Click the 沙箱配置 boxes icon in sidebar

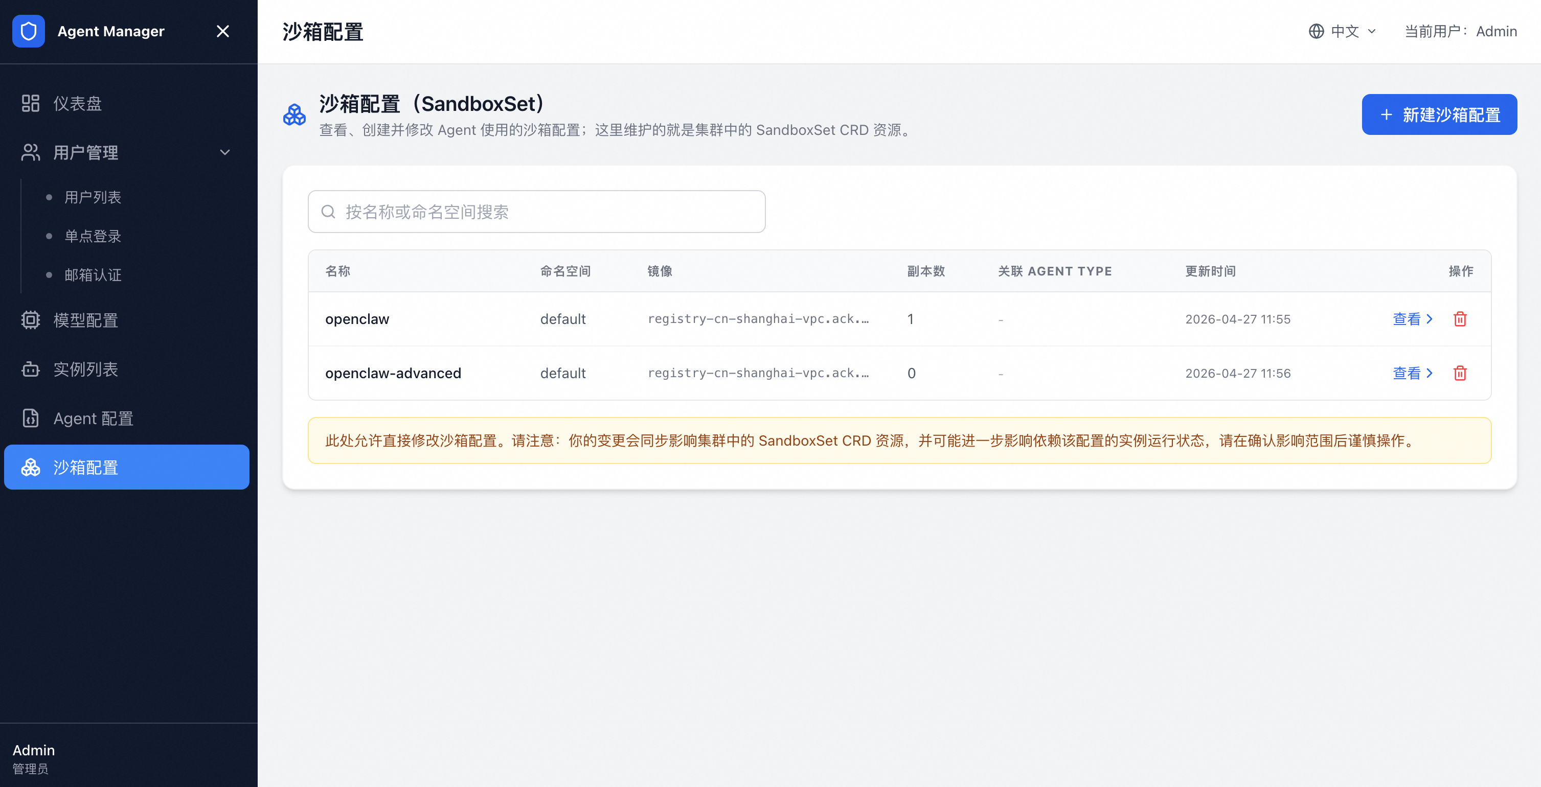click(x=31, y=467)
